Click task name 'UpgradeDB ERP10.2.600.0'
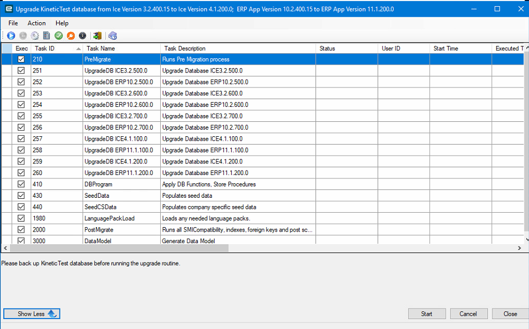Viewport: 529px width, 329px height. [x=119, y=105]
